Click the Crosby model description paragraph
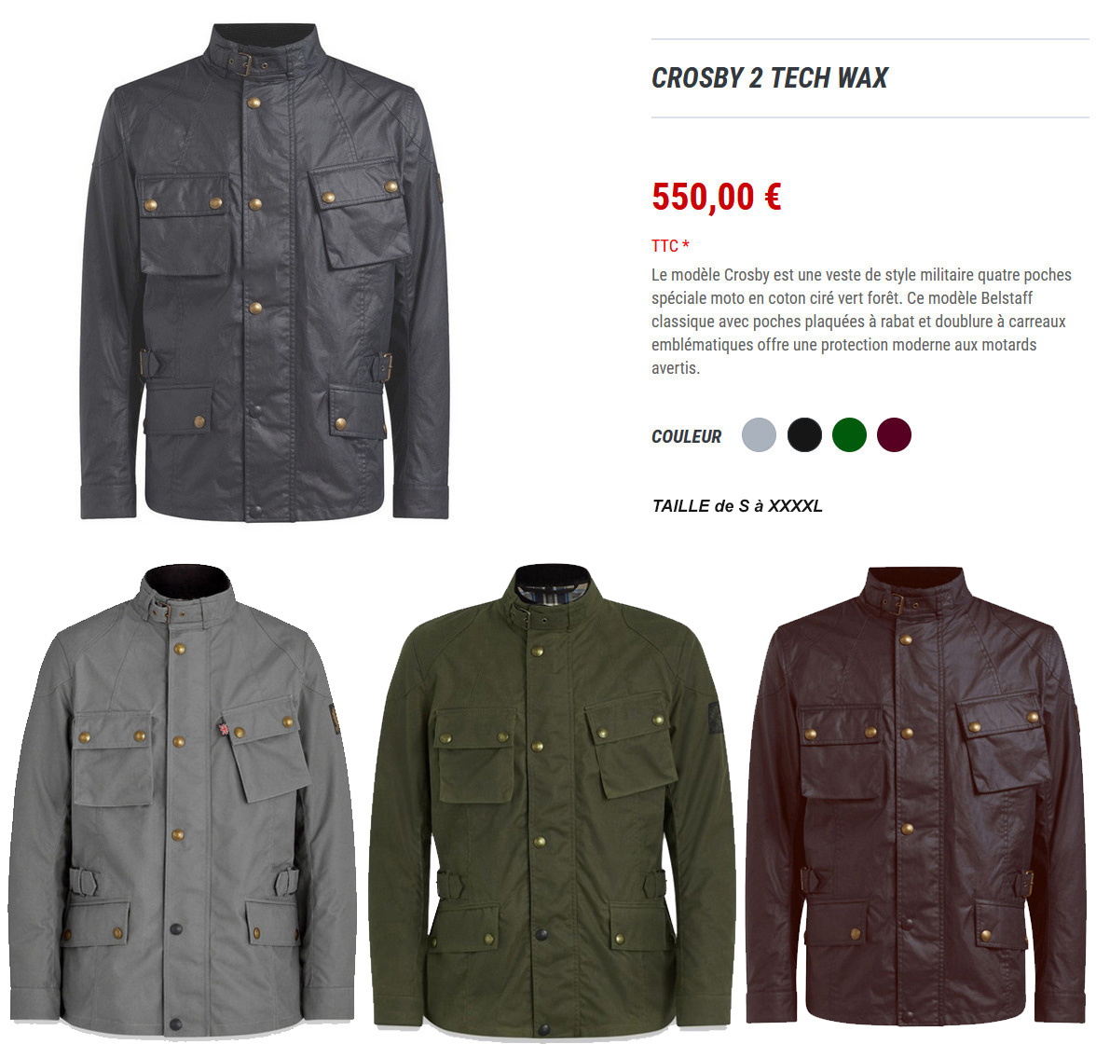Screen dimensions: 1096x1058 (861, 321)
